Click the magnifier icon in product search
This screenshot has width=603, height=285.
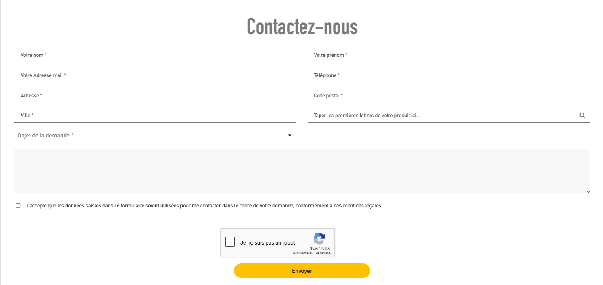coord(582,115)
